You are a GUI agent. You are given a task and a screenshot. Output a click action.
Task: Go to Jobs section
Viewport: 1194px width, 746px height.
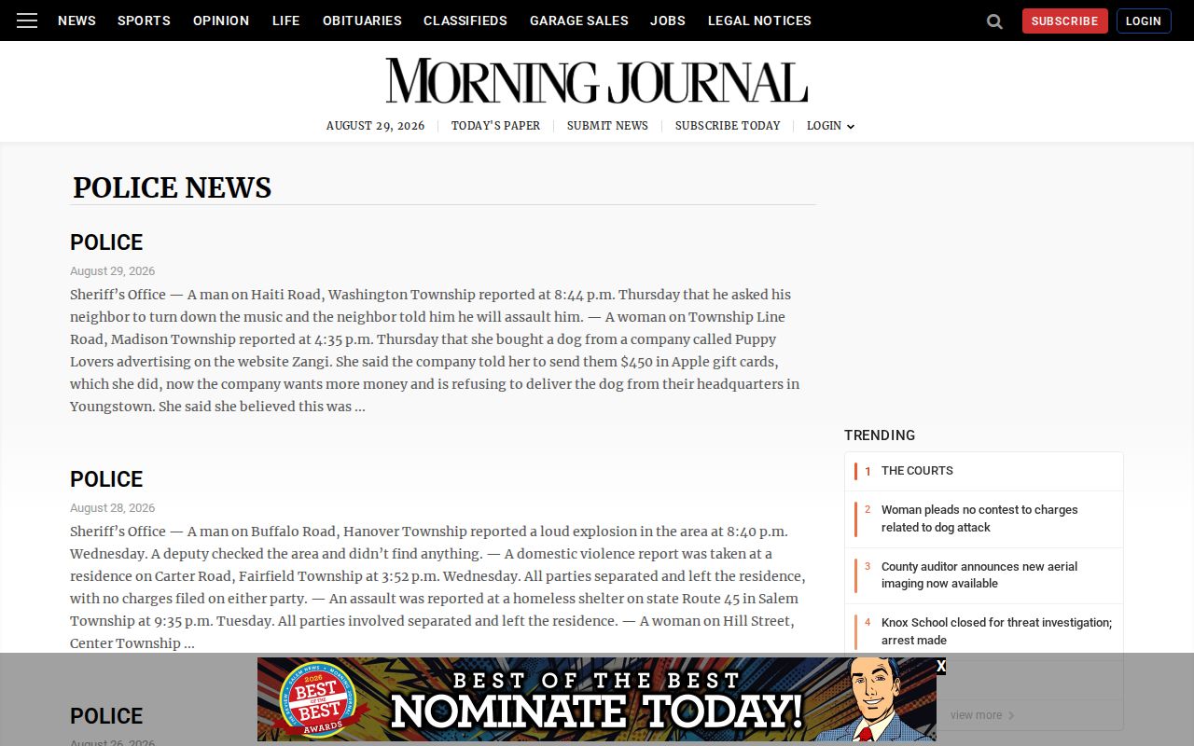668,21
